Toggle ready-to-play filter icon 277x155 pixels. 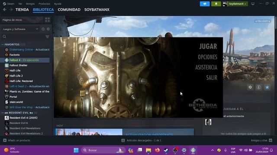(x=48, y=29)
